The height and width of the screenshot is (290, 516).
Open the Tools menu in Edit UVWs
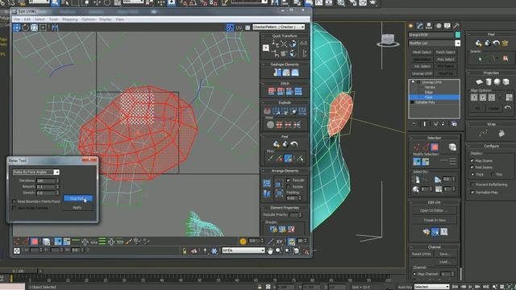[53, 19]
